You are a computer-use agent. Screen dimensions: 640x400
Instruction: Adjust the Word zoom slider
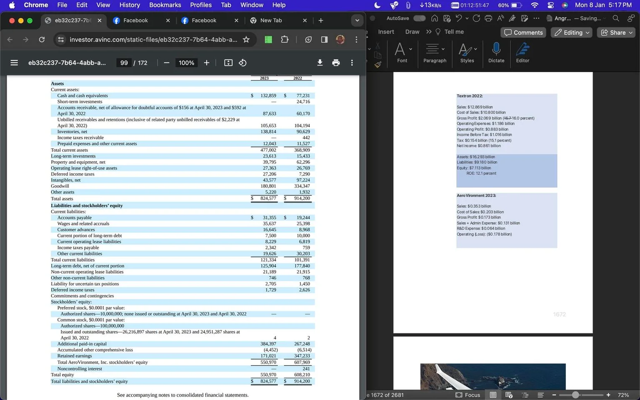(x=575, y=395)
